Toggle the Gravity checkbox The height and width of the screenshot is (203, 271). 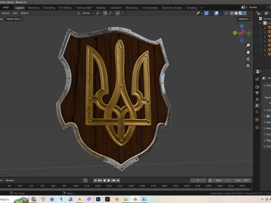[x=268, y=116]
